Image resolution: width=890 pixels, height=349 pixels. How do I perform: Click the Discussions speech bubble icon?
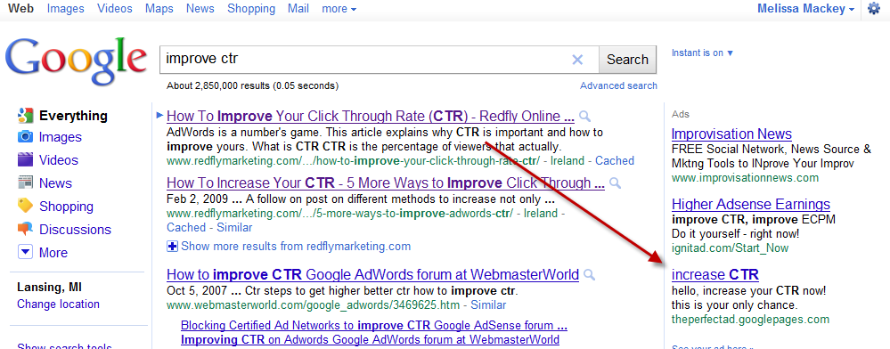click(x=25, y=230)
